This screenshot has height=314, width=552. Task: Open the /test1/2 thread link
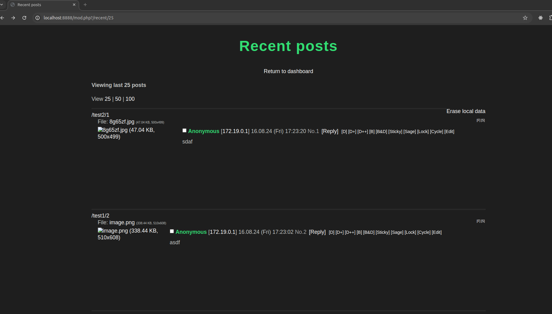[100, 216]
